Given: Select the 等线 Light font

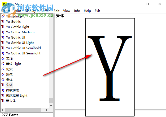Looking at the screenshot, I should (14, 64).
